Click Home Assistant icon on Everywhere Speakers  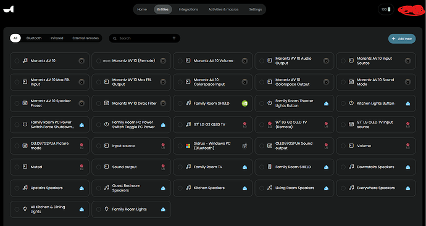point(407,188)
